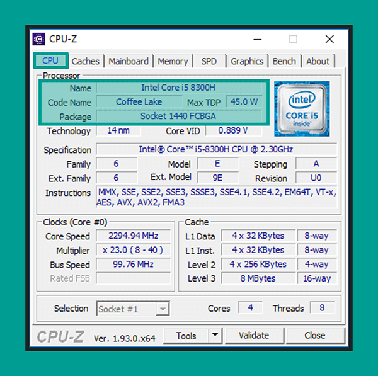
Task: Click the L1 Inst. 4 x 32 KBytes value
Action: point(258,249)
